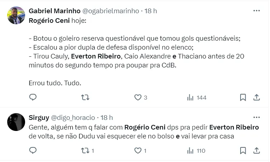Reply to Sirguy's tweet
Viewport: 270px width, 162px height.
pyautogui.click(x=33, y=151)
